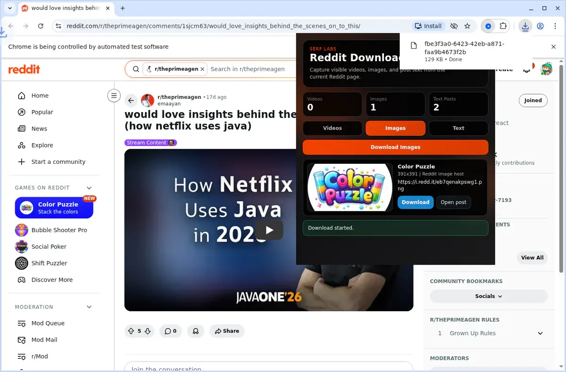Toggle the left sidebar collapse button

tap(114, 96)
